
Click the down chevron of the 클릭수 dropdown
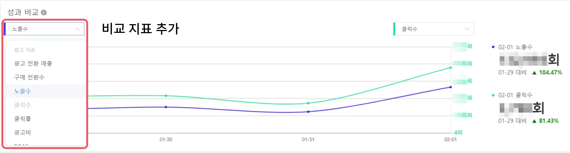(x=467, y=29)
